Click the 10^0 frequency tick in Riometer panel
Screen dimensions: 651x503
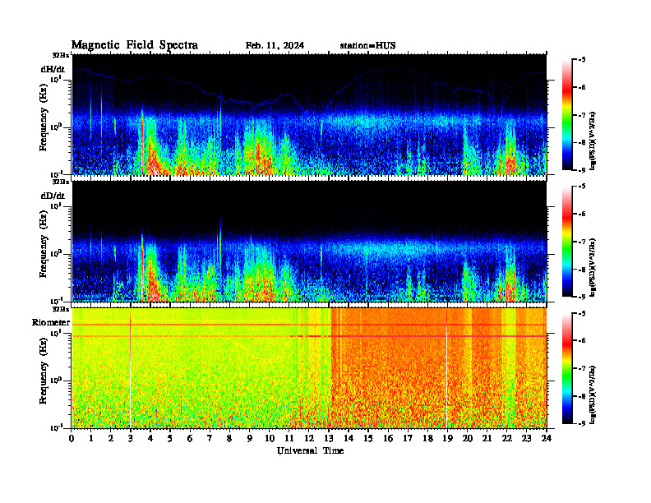point(57,381)
